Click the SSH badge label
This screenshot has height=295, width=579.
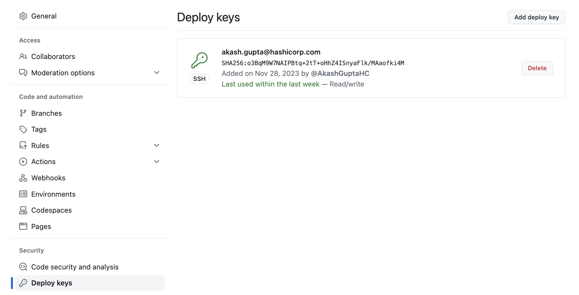(199, 79)
